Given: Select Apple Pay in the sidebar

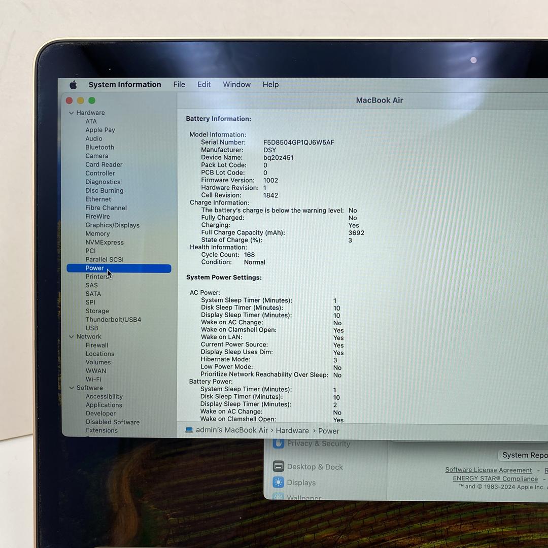Looking at the screenshot, I should coord(100,130).
